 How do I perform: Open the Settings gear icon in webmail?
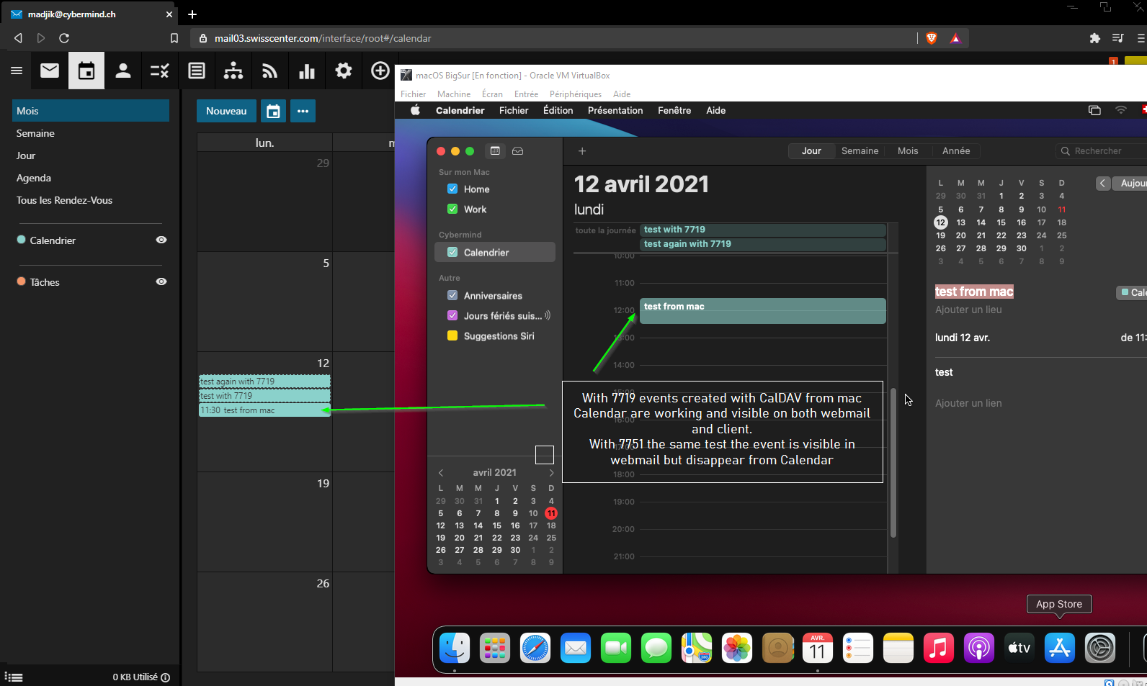pyautogui.click(x=344, y=71)
